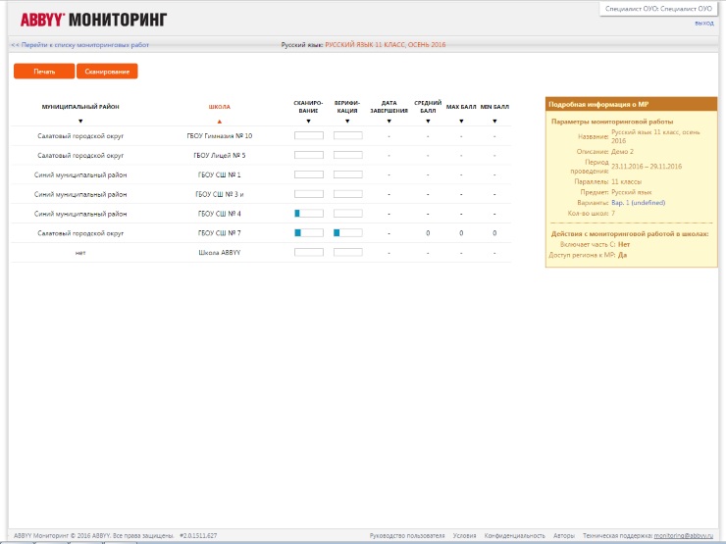
Task: Click Подробная информация о МР panel header
Action: coord(631,105)
